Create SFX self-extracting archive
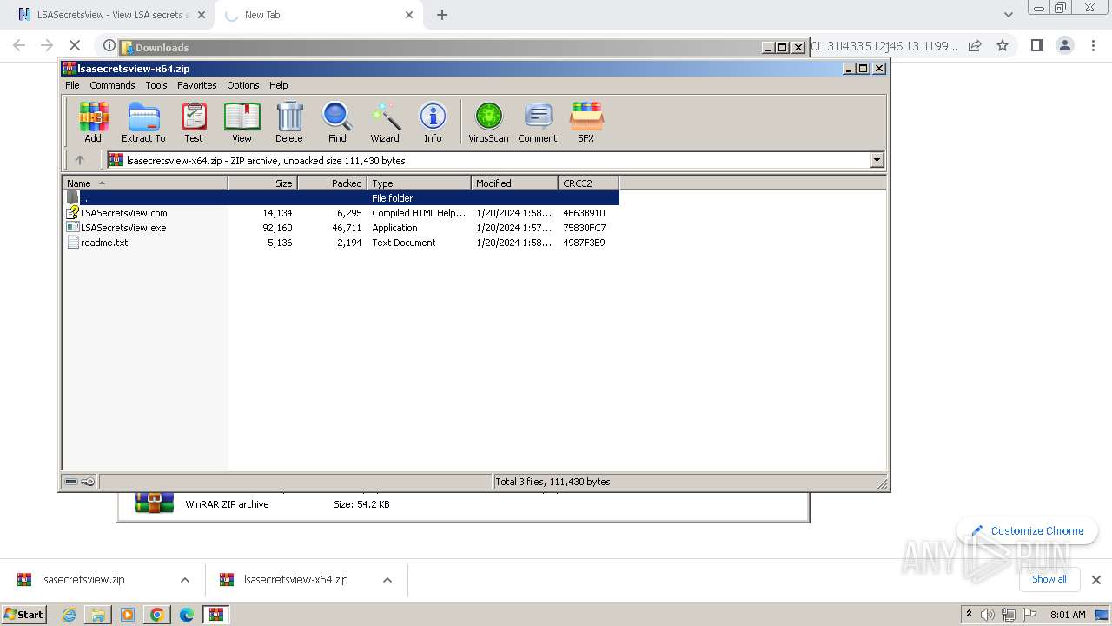 [x=586, y=122]
